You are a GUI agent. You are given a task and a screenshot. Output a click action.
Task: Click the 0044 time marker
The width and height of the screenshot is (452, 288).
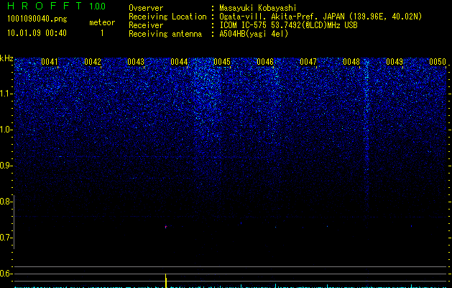tap(179, 62)
